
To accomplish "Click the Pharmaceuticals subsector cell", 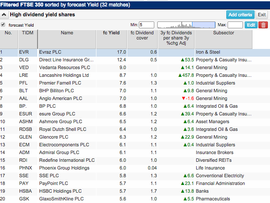I will [x=213, y=199].
